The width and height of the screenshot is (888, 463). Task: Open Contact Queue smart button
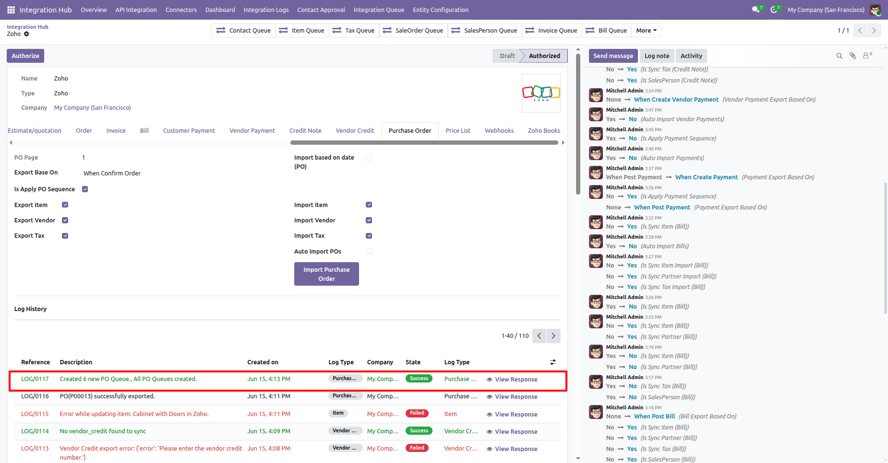(x=243, y=30)
